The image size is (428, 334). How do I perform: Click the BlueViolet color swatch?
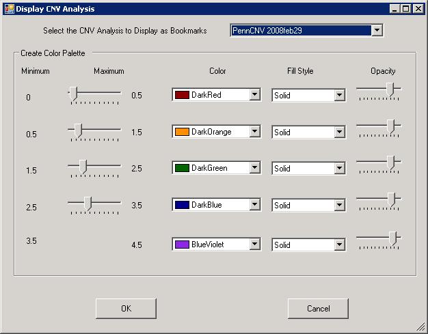[x=182, y=245]
